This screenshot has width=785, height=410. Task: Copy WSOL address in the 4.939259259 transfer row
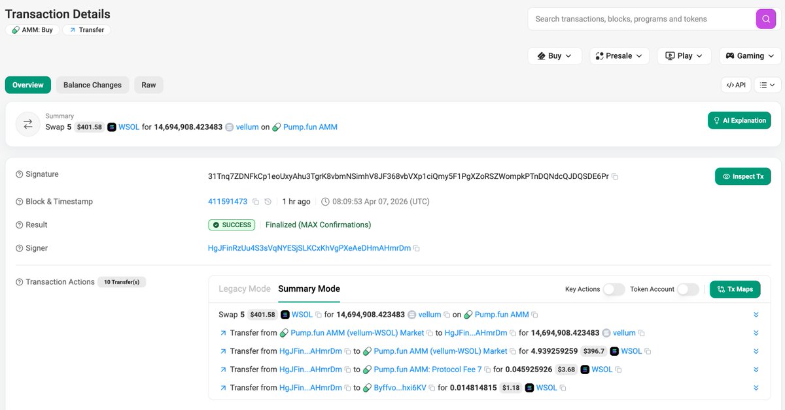click(x=648, y=351)
